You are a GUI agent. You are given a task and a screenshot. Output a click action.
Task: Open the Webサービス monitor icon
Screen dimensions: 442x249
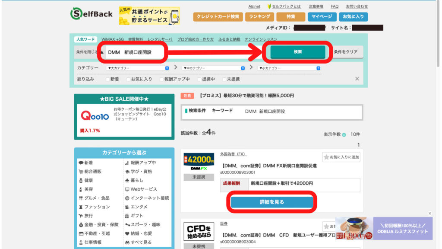click(x=127, y=189)
